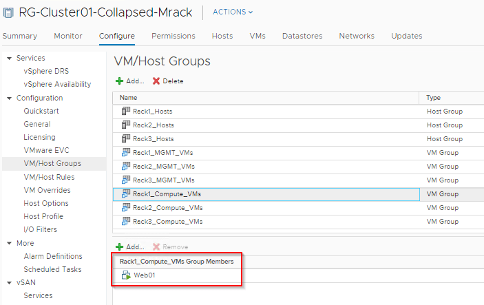The width and height of the screenshot is (484, 305).
Task: Open the Datastores tab
Action: tap(302, 36)
